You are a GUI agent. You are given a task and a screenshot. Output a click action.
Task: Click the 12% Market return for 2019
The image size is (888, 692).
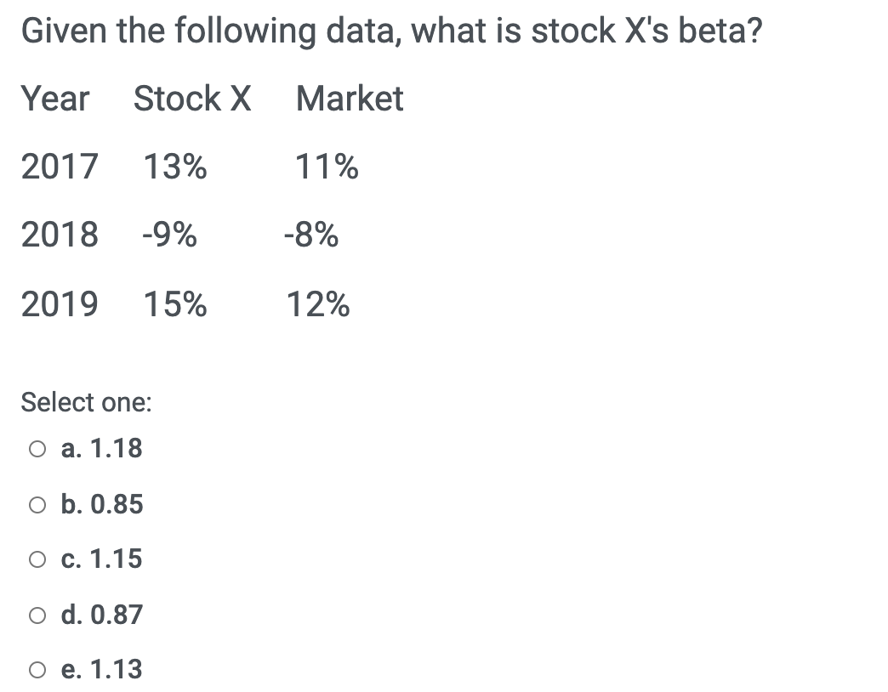pyautogui.click(x=318, y=304)
